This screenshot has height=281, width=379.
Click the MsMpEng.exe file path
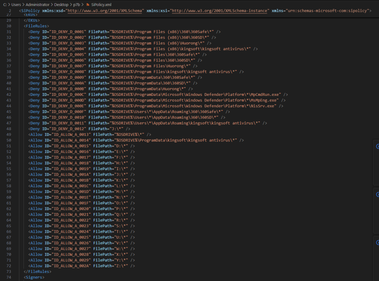[x=194, y=100]
